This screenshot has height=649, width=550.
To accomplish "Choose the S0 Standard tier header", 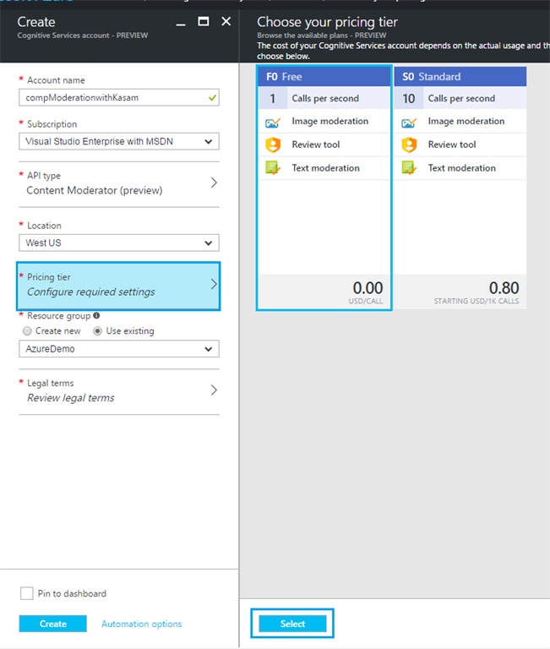I will click(x=460, y=77).
